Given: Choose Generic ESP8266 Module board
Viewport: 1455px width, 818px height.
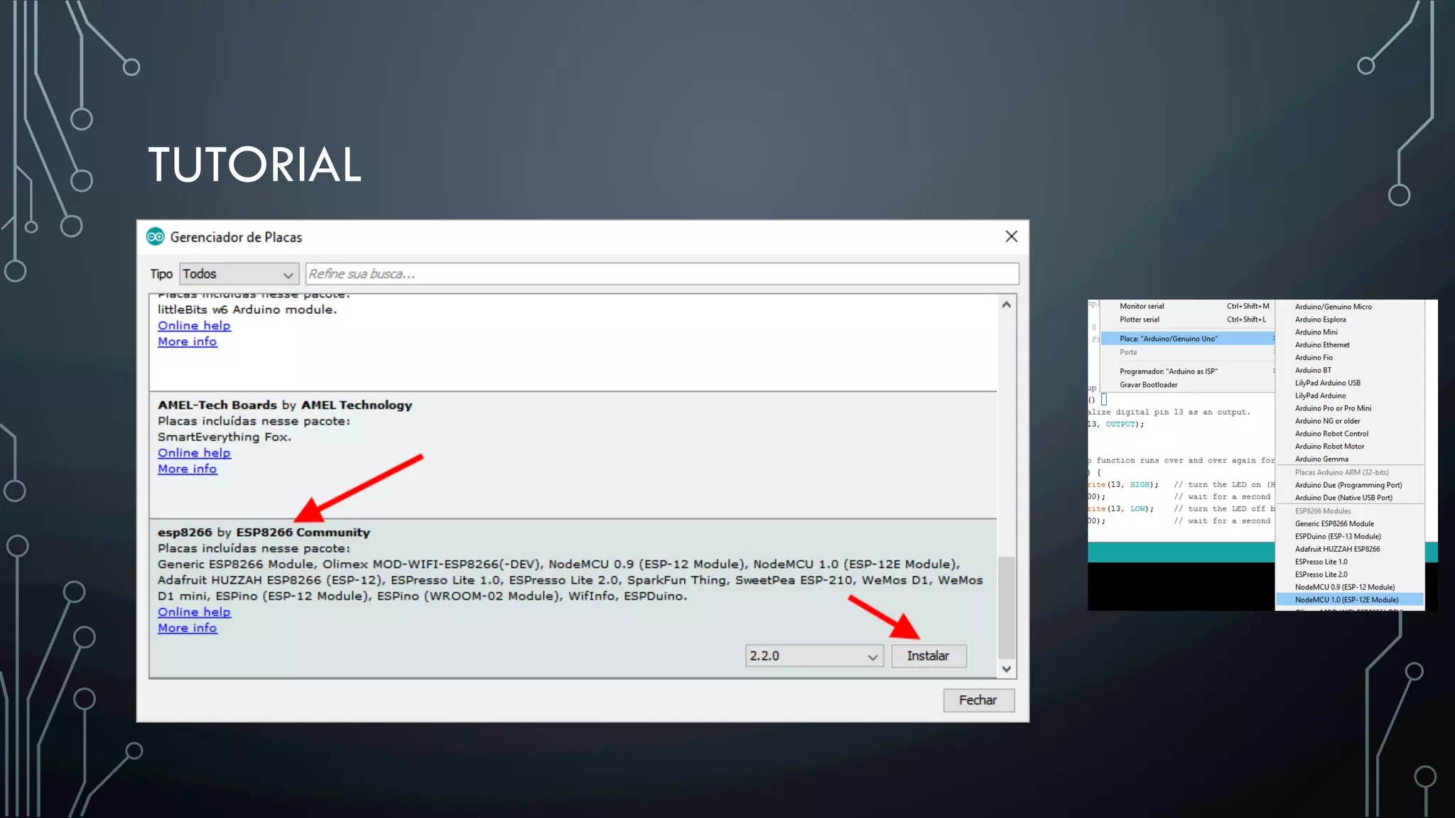Looking at the screenshot, I should 1334,524.
